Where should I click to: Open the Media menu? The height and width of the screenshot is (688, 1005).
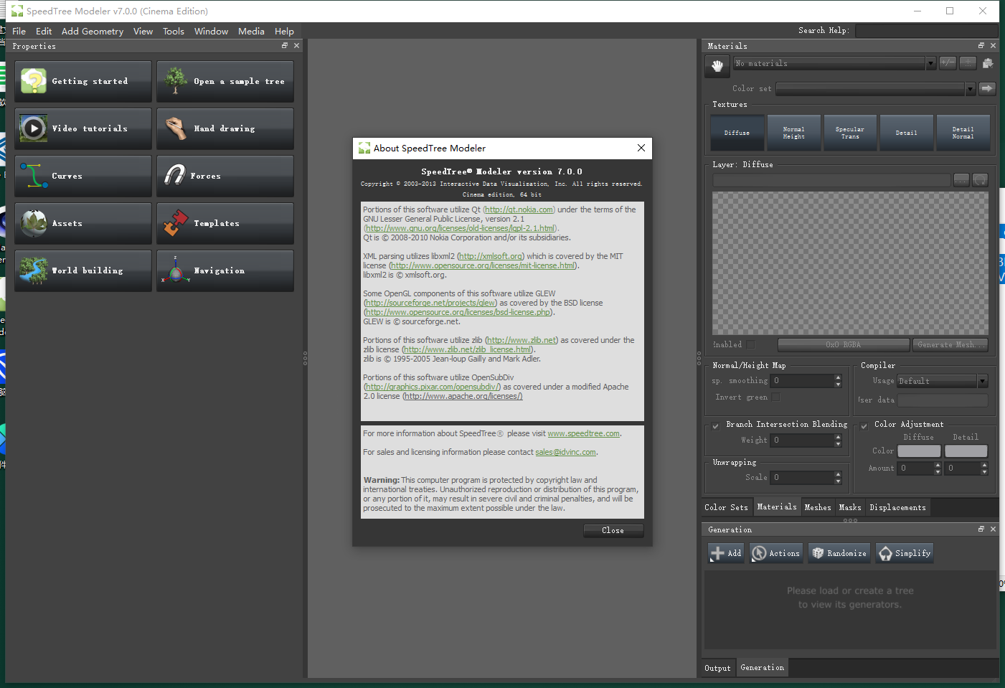pyautogui.click(x=251, y=31)
